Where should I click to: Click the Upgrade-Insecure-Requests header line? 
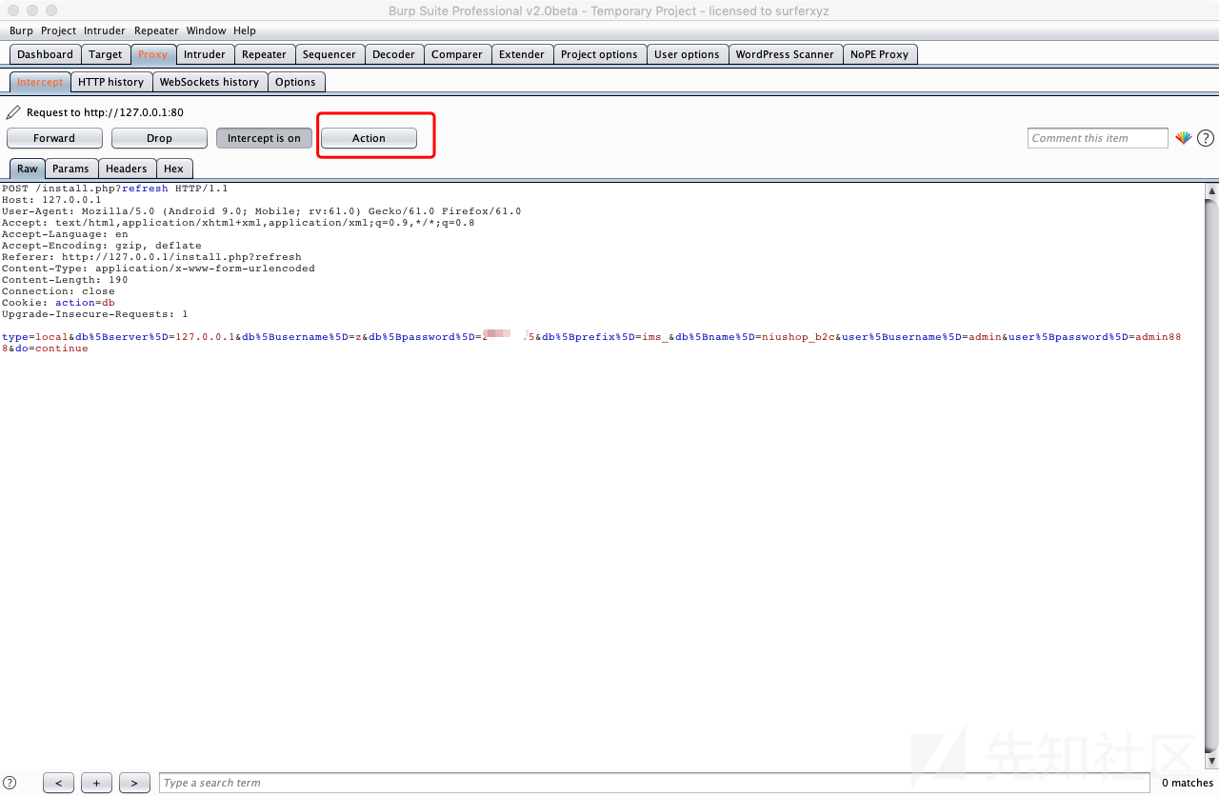[x=95, y=314]
